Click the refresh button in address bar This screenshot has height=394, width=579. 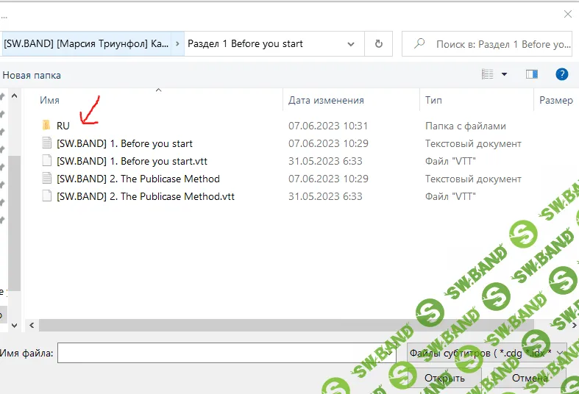[x=379, y=44]
